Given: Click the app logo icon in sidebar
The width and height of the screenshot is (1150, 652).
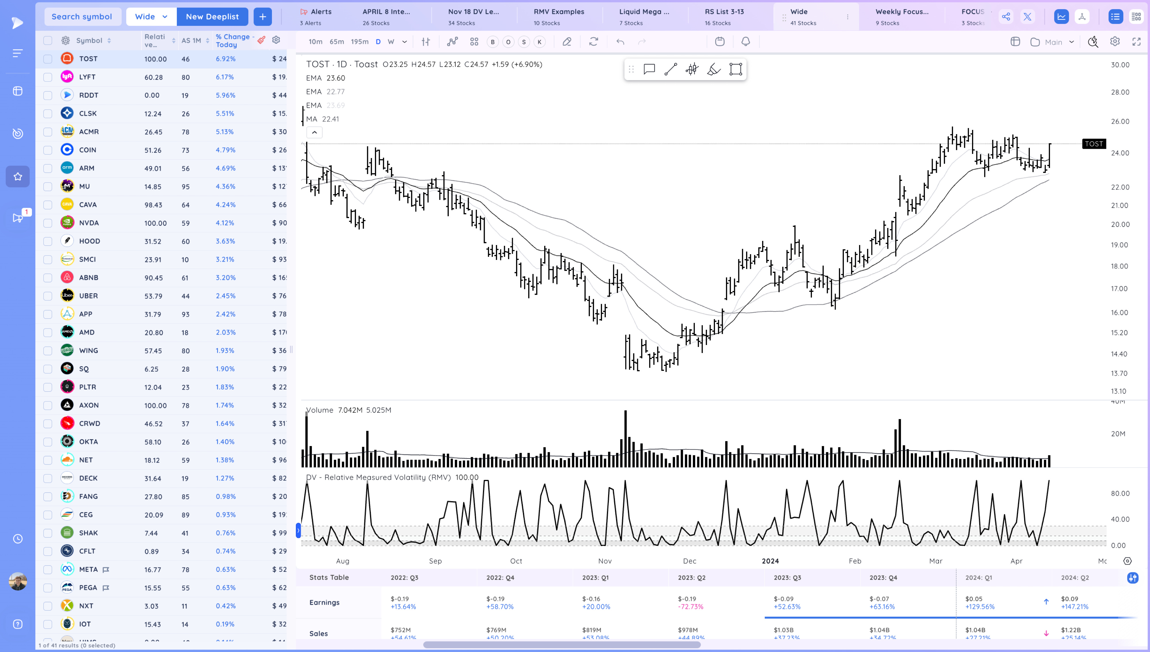Looking at the screenshot, I should pyautogui.click(x=17, y=22).
